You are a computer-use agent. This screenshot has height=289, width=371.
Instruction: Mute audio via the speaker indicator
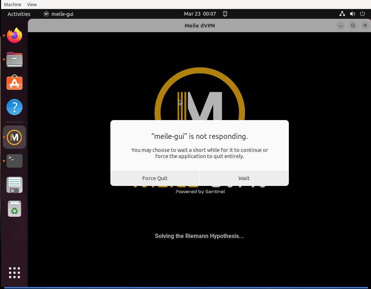click(352, 14)
